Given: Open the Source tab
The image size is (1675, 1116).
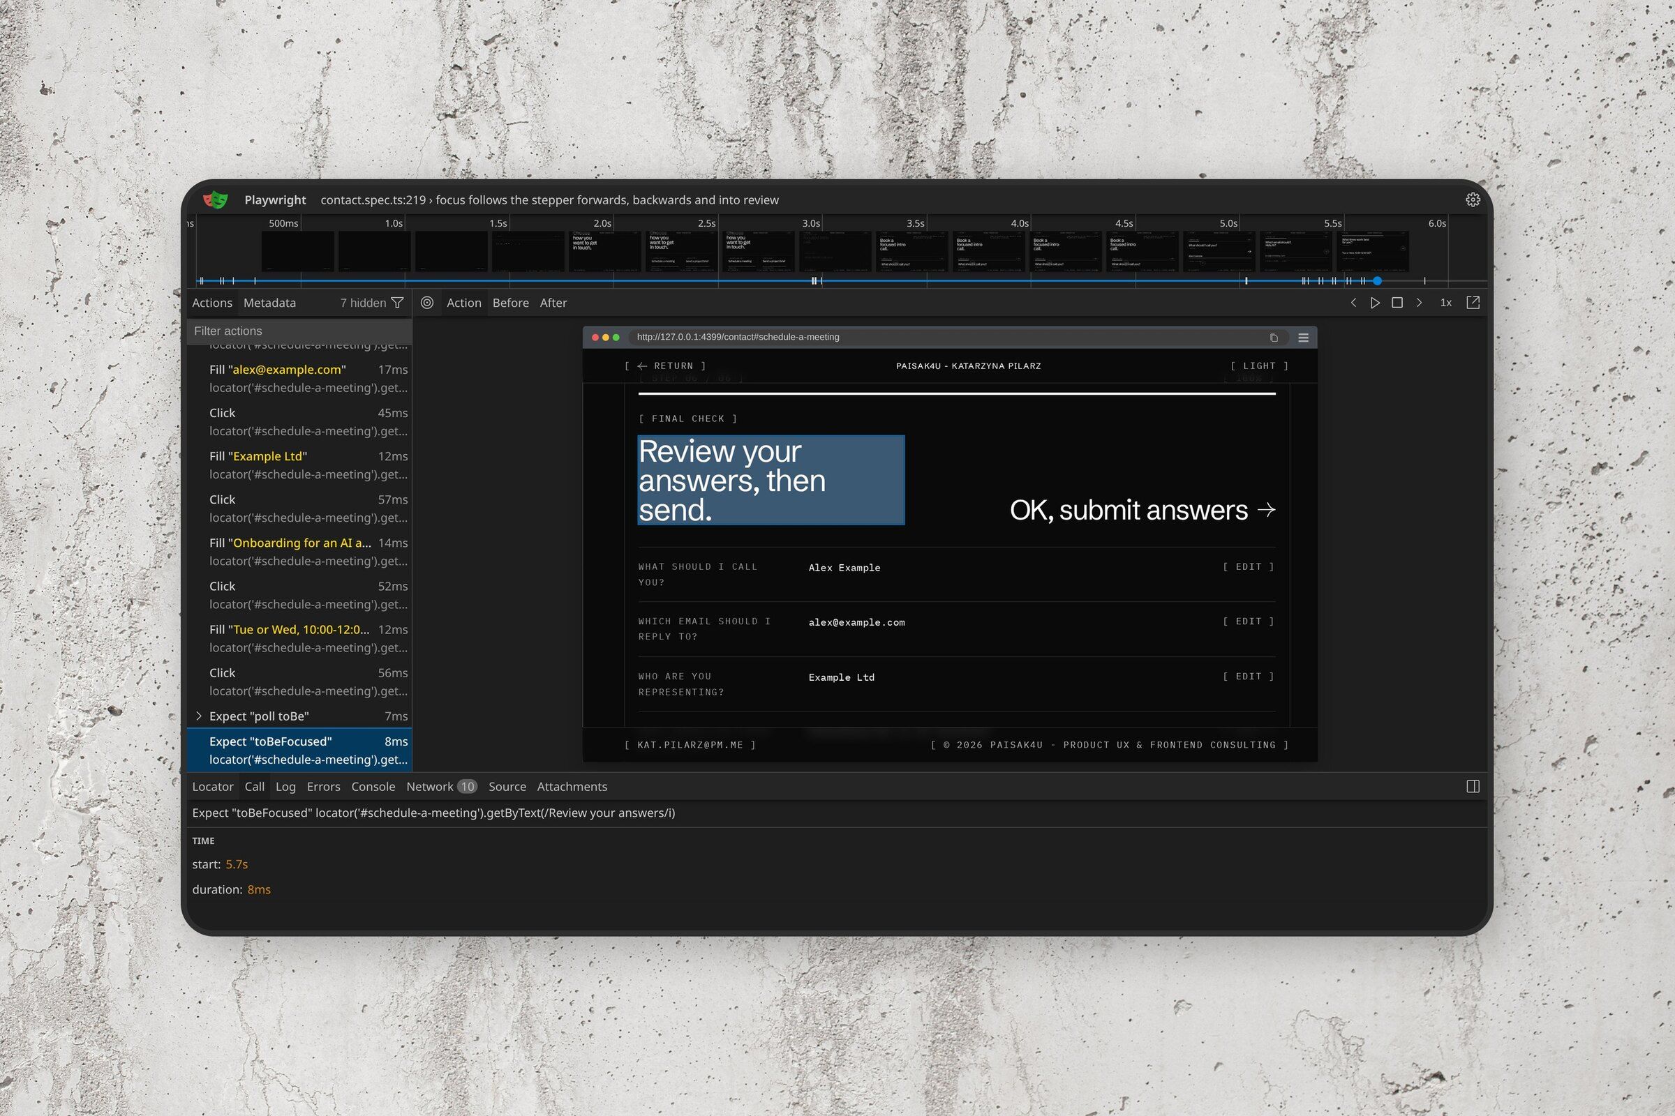Looking at the screenshot, I should click(x=507, y=787).
